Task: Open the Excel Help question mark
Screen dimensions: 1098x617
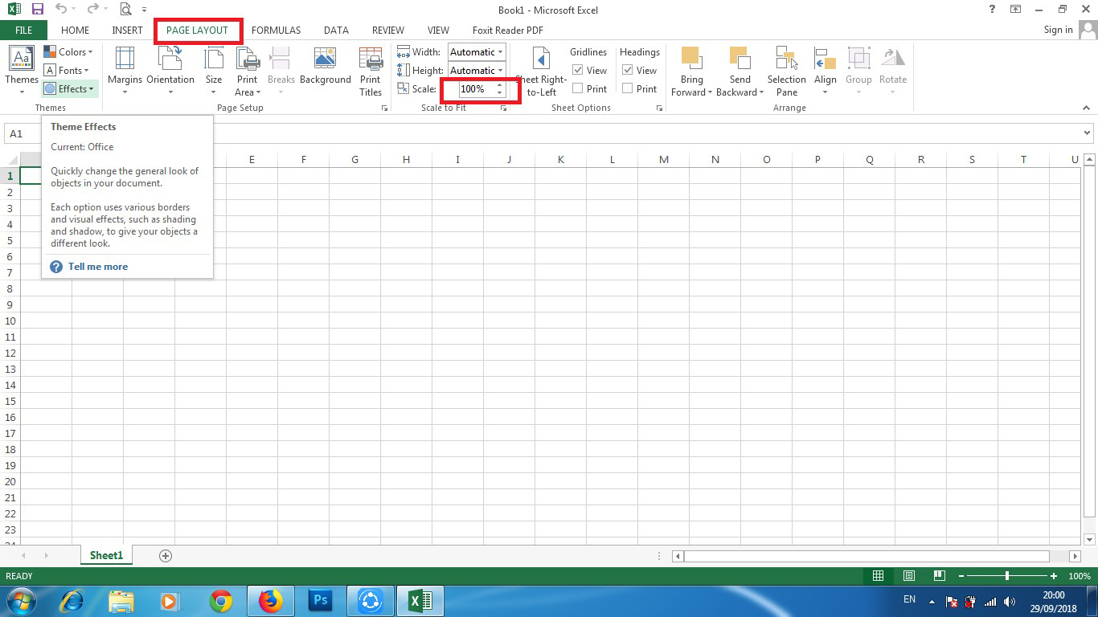Action: (992, 10)
